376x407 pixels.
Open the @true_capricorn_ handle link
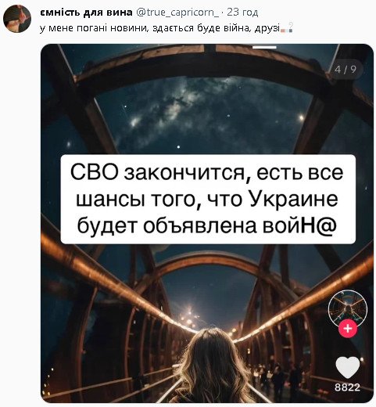pyautogui.click(x=177, y=13)
